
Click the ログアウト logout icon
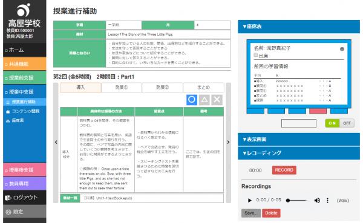(8, 198)
